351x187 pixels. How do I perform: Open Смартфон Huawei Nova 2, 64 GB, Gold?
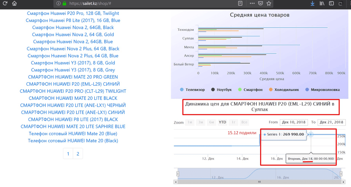[73, 35]
